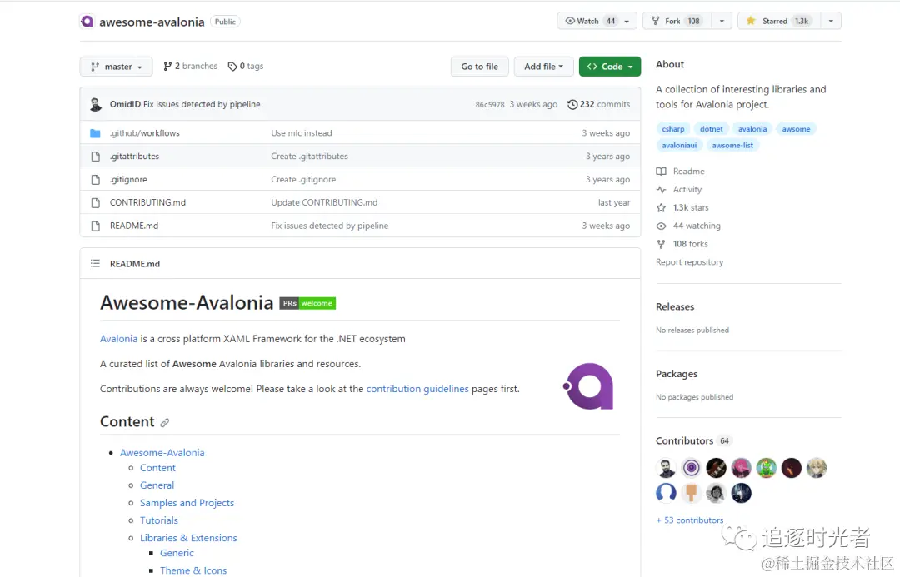Toggle the Starred button
The height and width of the screenshot is (577, 900).
pos(778,21)
